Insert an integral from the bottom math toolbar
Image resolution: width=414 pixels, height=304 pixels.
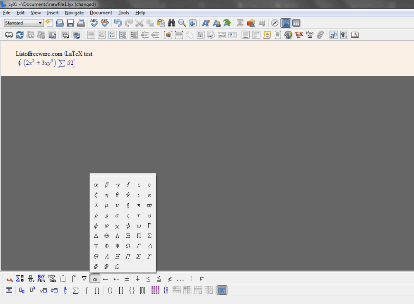click(87, 290)
